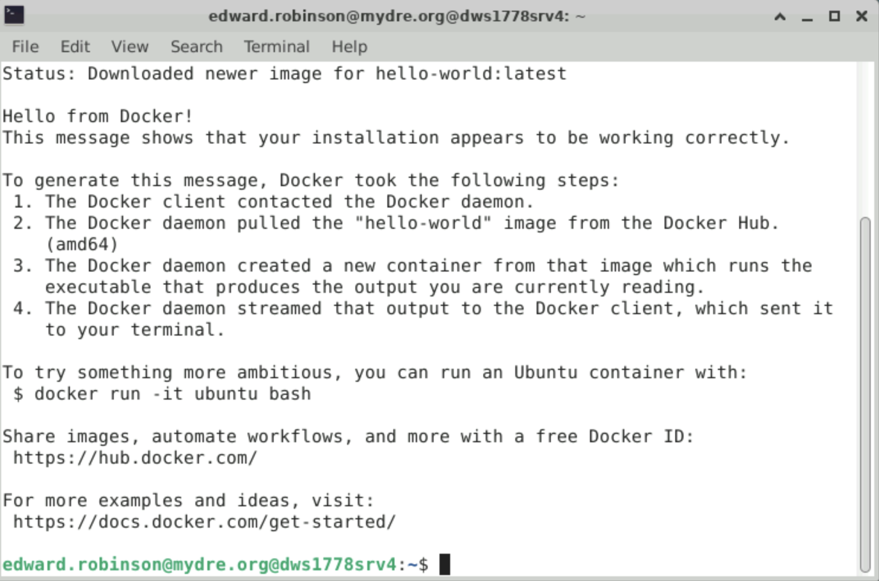
Task: Open the View menu
Action: coord(130,47)
